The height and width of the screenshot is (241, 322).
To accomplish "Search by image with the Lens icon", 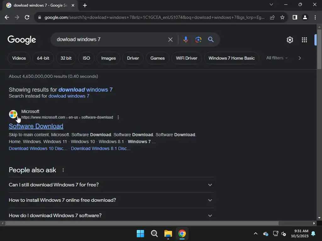I will coord(198,40).
